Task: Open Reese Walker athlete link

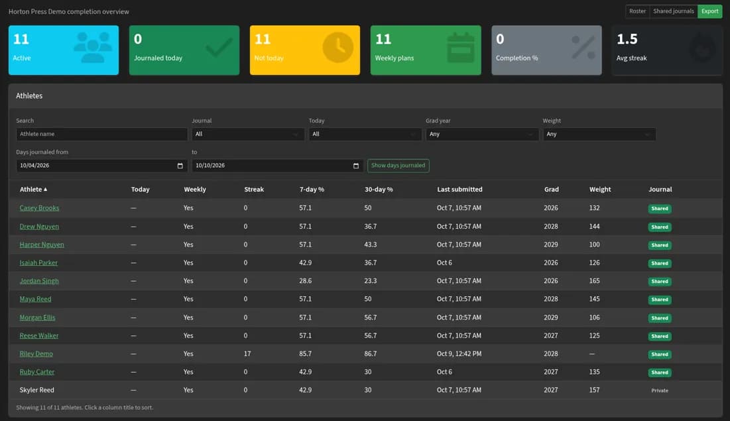Action: pyautogui.click(x=39, y=335)
